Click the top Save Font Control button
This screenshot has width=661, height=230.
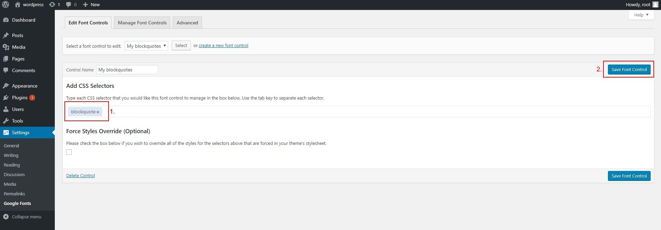(629, 69)
